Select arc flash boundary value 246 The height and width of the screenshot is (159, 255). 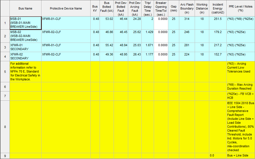tap(187, 32)
